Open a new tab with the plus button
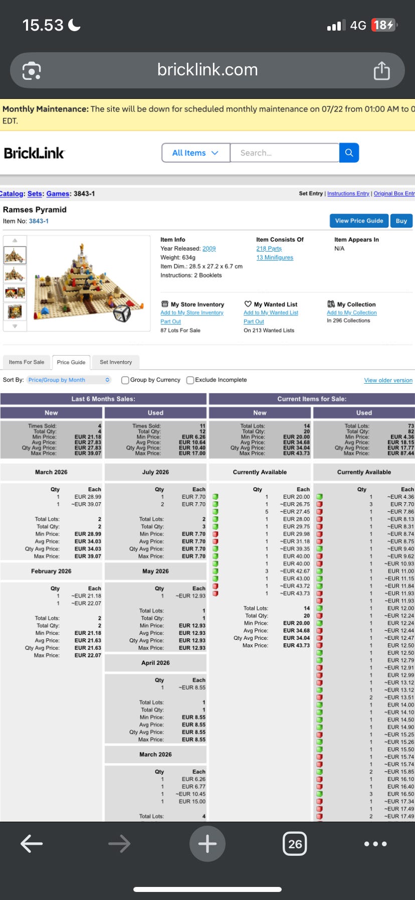This screenshot has height=900, width=415. (207, 844)
